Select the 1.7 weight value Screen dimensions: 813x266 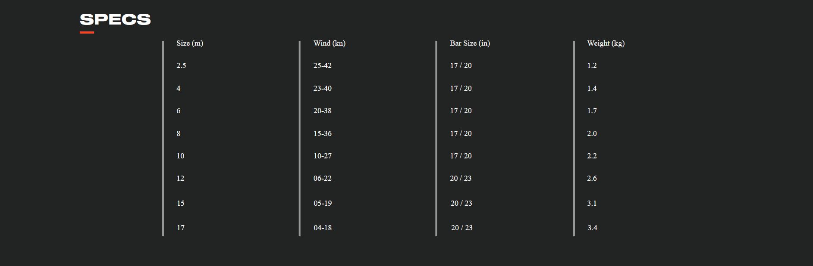pyautogui.click(x=592, y=111)
